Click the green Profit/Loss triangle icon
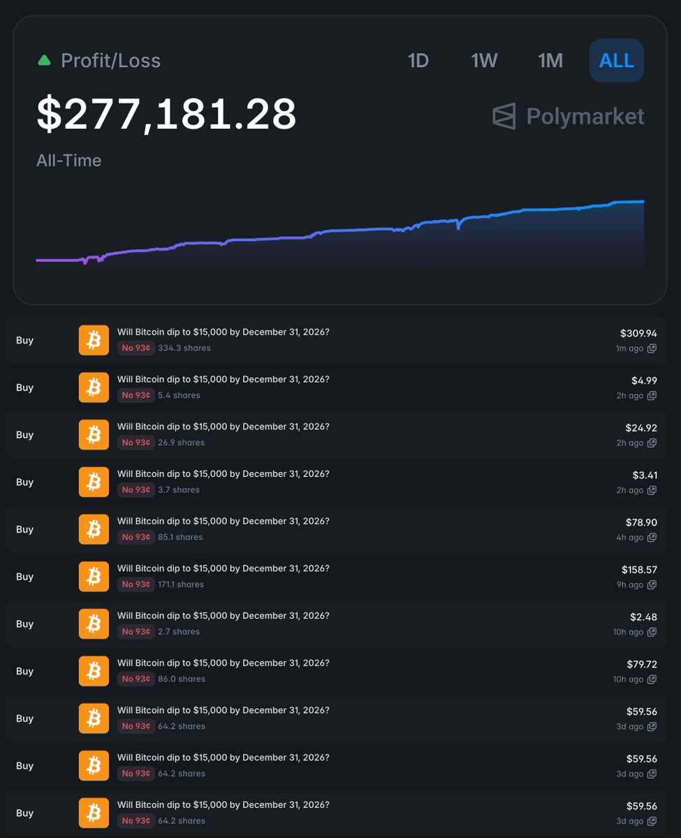The image size is (681, 838). (44, 61)
